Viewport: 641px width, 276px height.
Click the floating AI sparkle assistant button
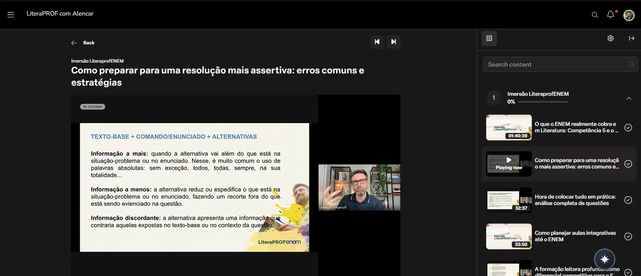pyautogui.click(x=605, y=259)
